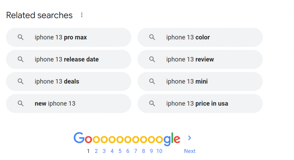Viewport: 294px width, 160px height.
Task: Click search icon next to iphone 13 mini
Action: (152, 81)
